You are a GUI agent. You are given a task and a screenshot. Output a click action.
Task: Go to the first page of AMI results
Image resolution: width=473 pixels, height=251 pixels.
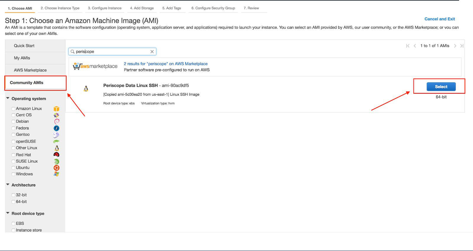click(408, 46)
